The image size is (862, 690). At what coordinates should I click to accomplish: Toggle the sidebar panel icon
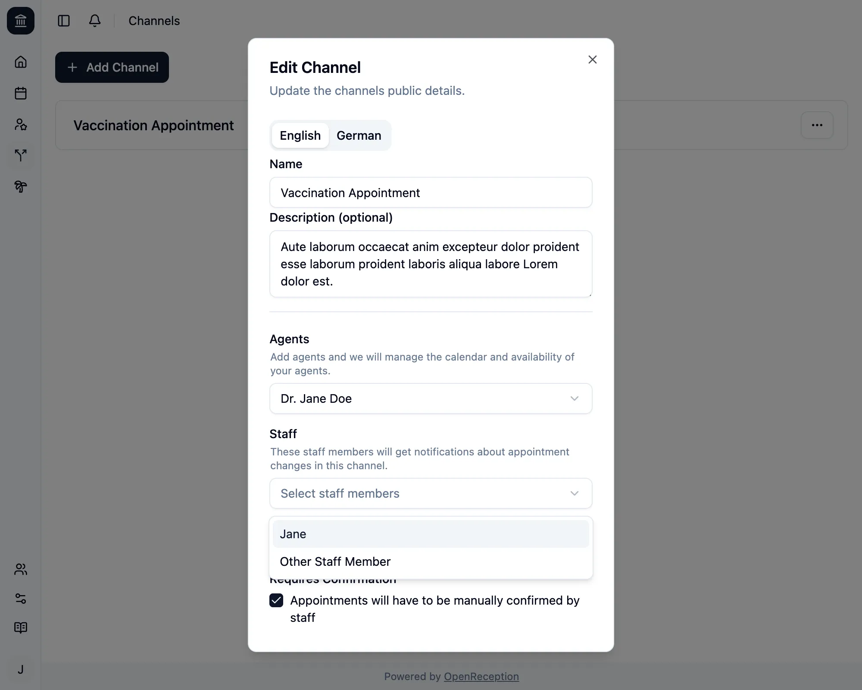tap(64, 21)
